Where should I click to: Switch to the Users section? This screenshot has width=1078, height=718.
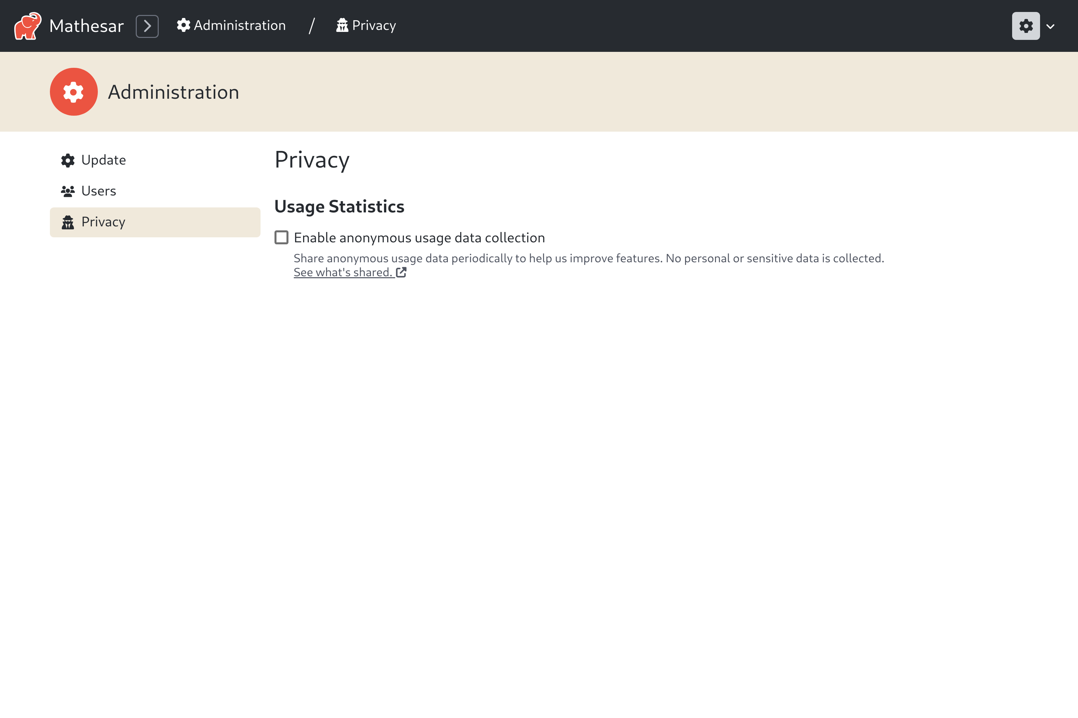coord(98,191)
